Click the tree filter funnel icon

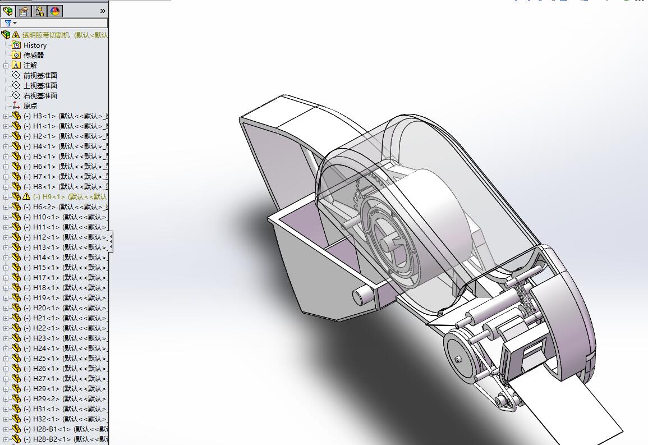pos(8,23)
